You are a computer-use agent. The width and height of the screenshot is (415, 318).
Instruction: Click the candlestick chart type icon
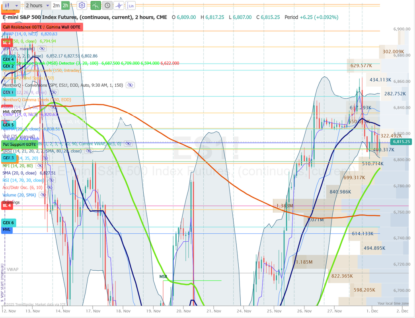click(x=8, y=6)
